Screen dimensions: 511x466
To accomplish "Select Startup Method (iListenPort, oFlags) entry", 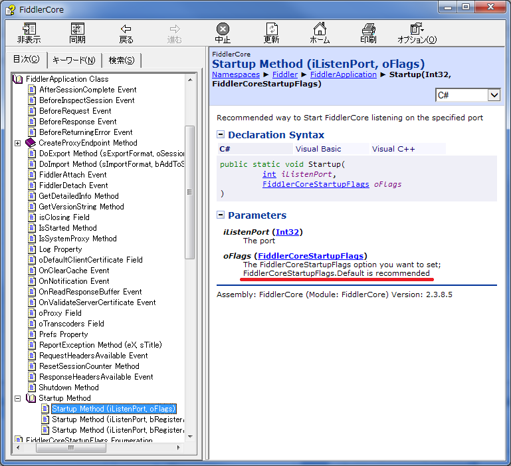I will coord(114,409).
